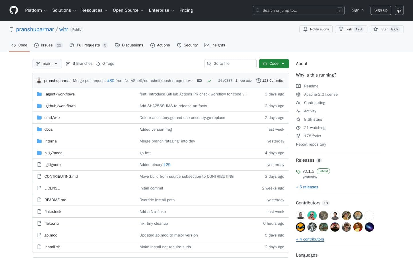
Task: Click the Sign up button
Action: (x=381, y=10)
